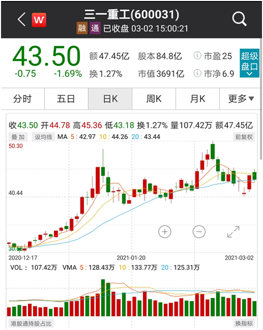Tap the back arrow icon
Image resolution: width=263 pixels, height=330 pixels.
point(22,19)
